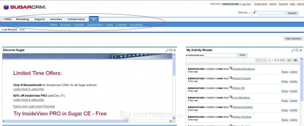Click left arrow of Discover Sugar horizontal scrollbar
304x126 pixels.
4,121
